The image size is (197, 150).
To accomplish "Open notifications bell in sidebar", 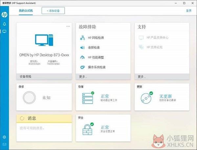I will [x=4, y=24].
